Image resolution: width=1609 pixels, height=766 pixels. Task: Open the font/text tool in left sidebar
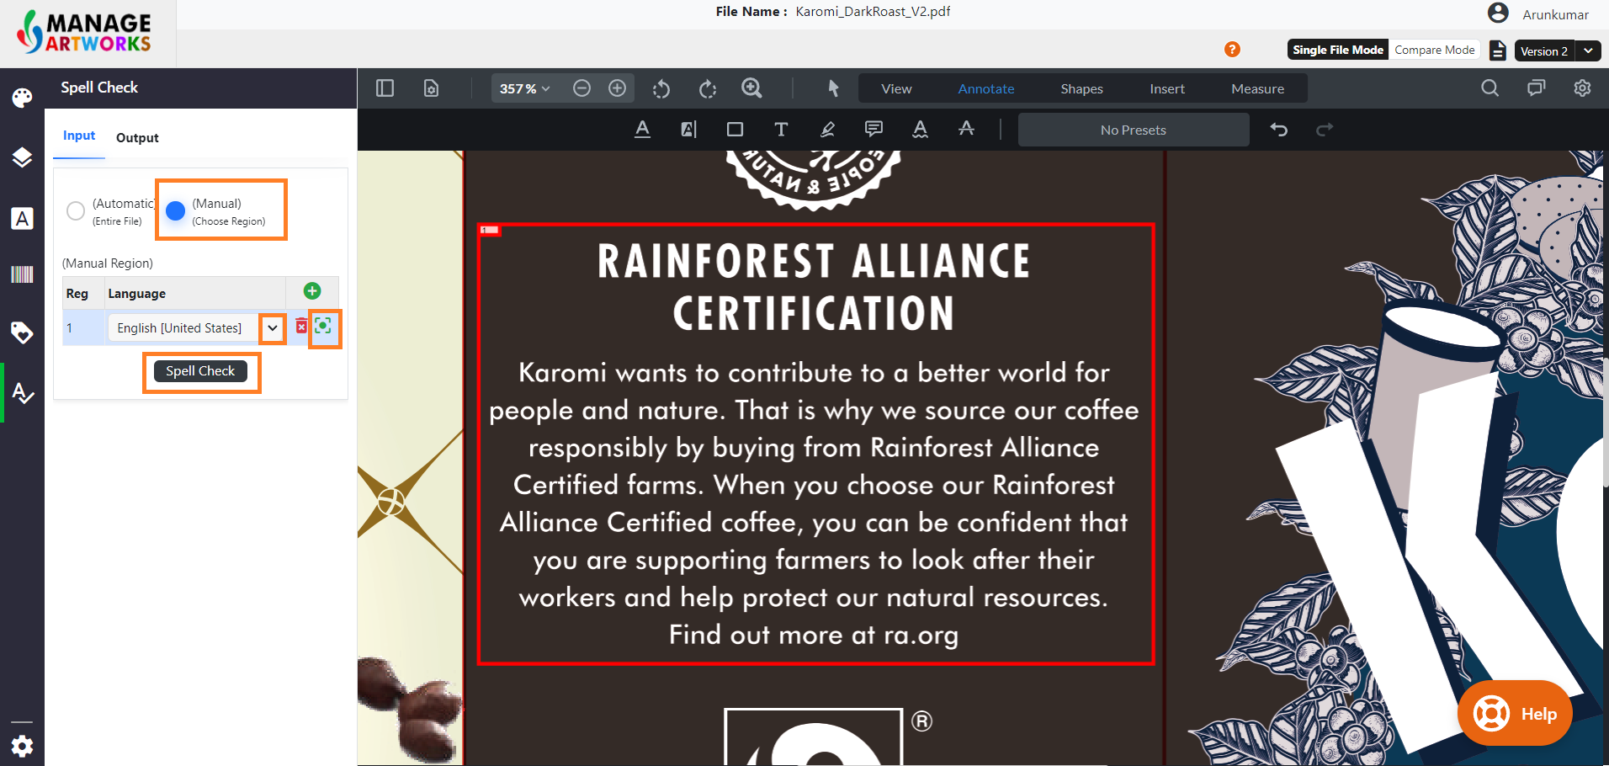tap(22, 219)
